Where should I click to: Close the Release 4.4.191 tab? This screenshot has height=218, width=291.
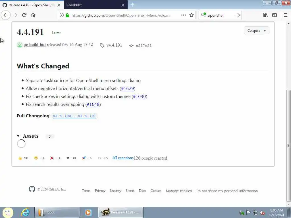(59, 5)
